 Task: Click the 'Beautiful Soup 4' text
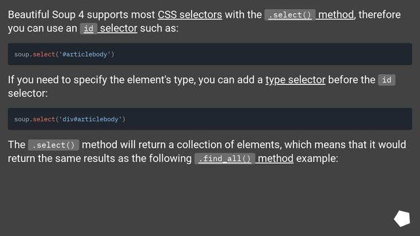click(x=46, y=14)
